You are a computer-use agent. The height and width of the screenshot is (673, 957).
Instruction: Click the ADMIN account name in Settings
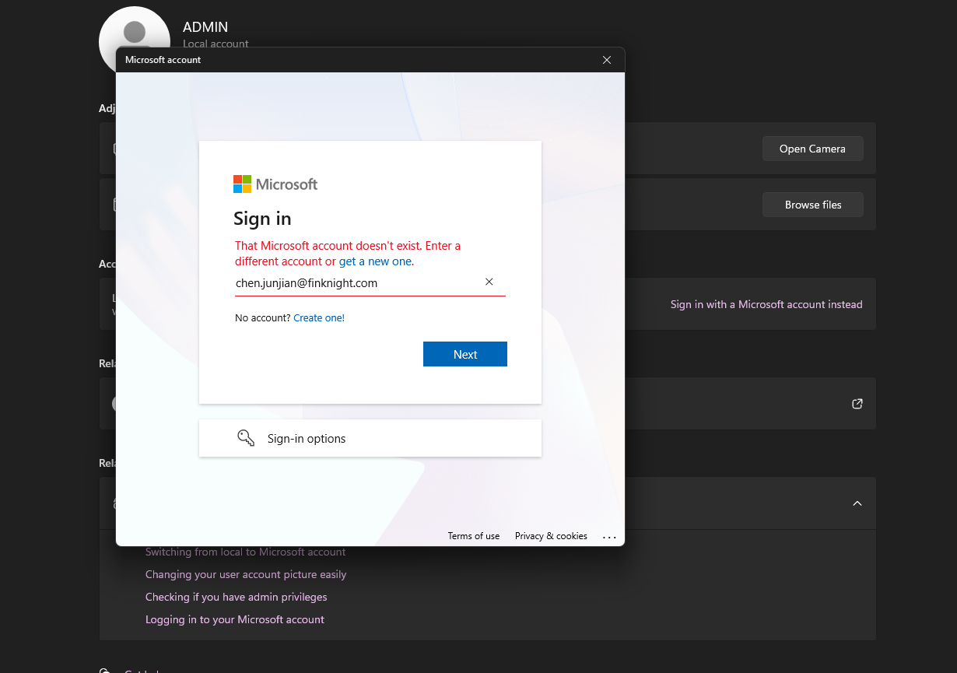click(x=205, y=27)
